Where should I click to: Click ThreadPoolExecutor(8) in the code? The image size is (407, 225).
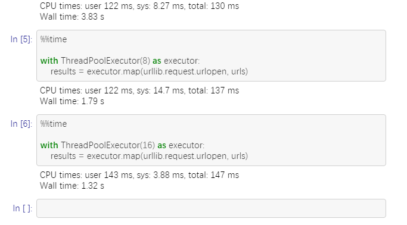pyautogui.click(x=105, y=61)
